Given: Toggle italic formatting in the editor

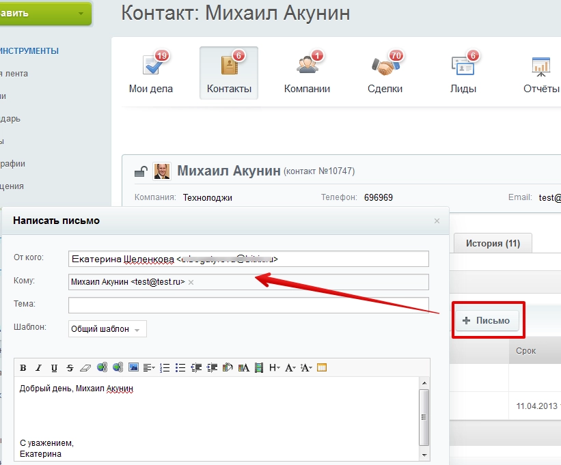Looking at the screenshot, I should (x=39, y=367).
